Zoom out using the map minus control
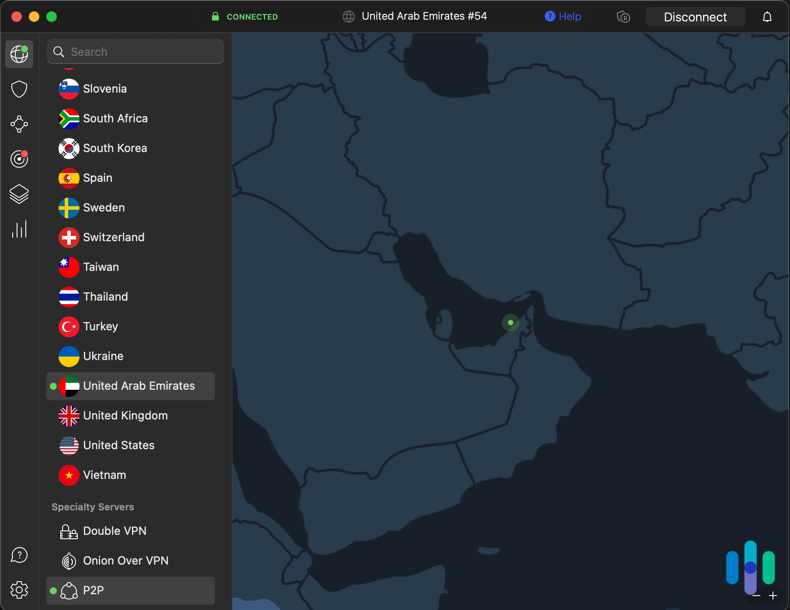This screenshot has width=790, height=610. click(x=757, y=596)
